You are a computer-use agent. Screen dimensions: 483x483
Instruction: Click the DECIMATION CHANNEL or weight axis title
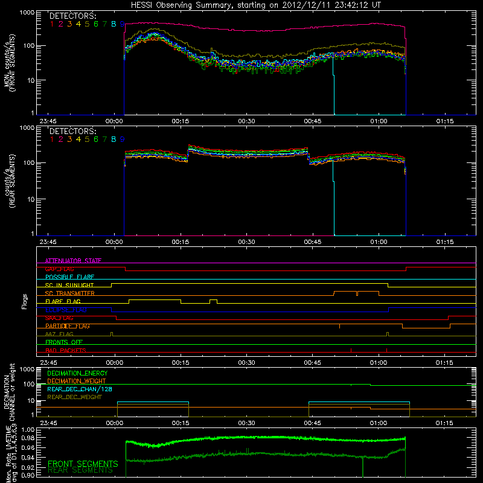pyautogui.click(x=9, y=392)
